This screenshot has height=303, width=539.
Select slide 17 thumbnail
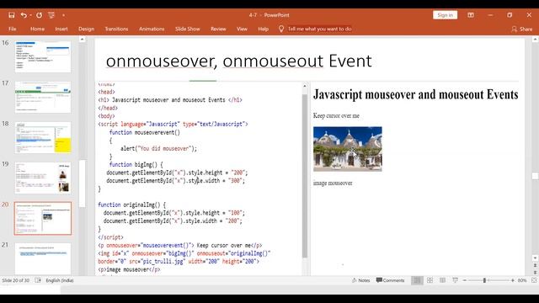(x=43, y=98)
